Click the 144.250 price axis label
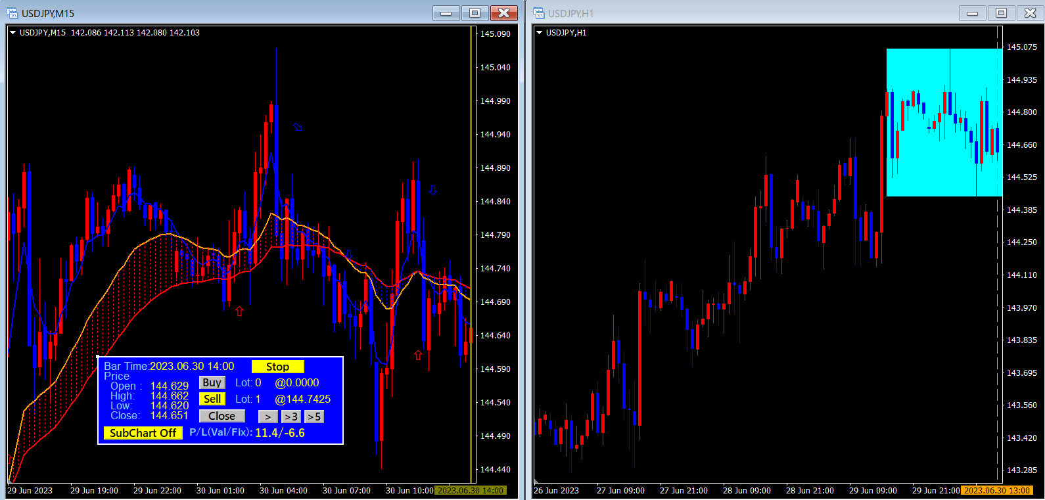Image resolution: width=1045 pixels, height=500 pixels. pyautogui.click(x=1022, y=242)
